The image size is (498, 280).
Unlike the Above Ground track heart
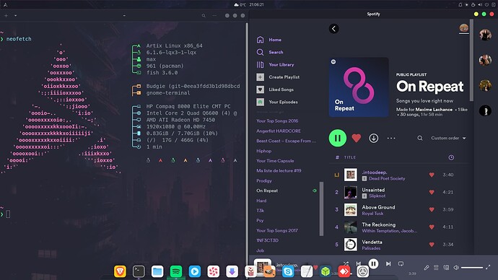click(x=432, y=209)
